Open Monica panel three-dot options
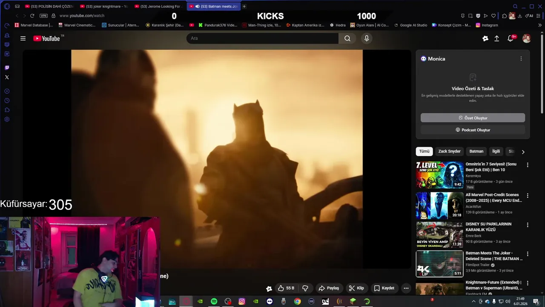This screenshot has height=307, width=545. (521, 59)
